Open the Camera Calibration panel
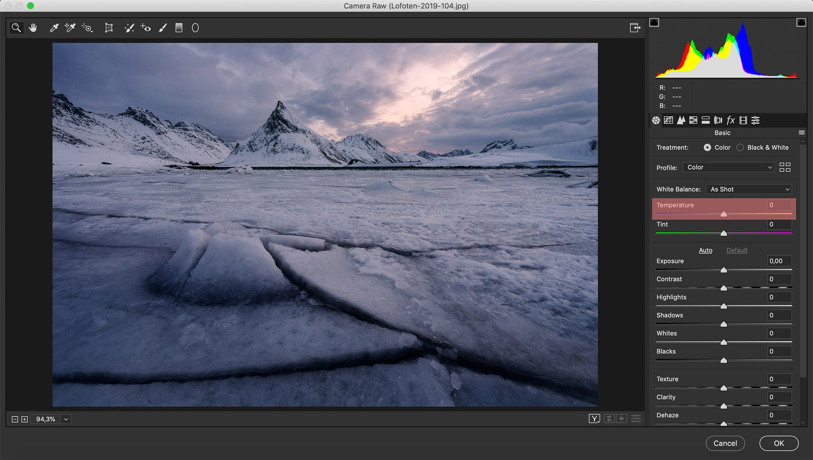813x460 pixels. coord(743,120)
